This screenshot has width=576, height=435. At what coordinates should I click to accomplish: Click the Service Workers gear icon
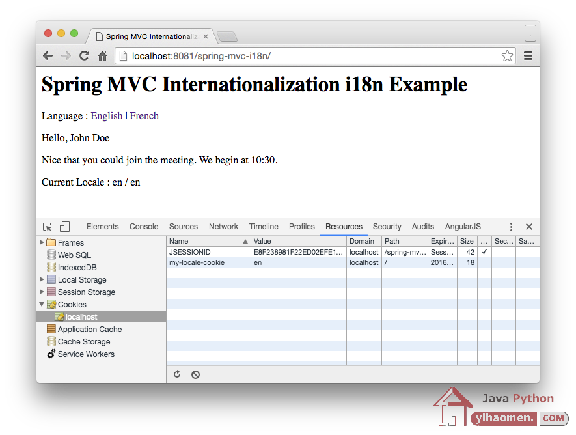[x=51, y=354]
